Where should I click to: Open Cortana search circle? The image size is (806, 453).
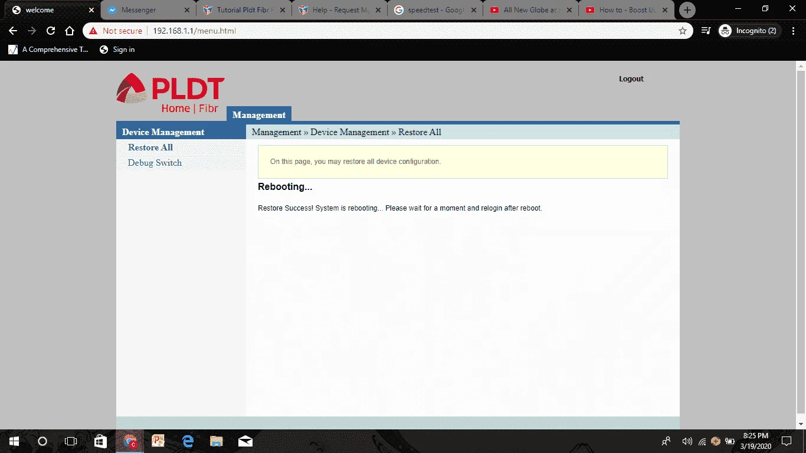(x=42, y=441)
